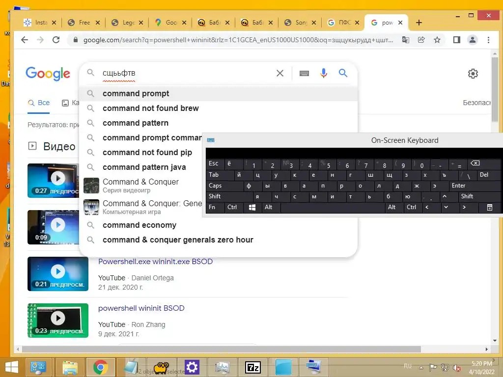Switch RU input language in tray

[407, 366]
